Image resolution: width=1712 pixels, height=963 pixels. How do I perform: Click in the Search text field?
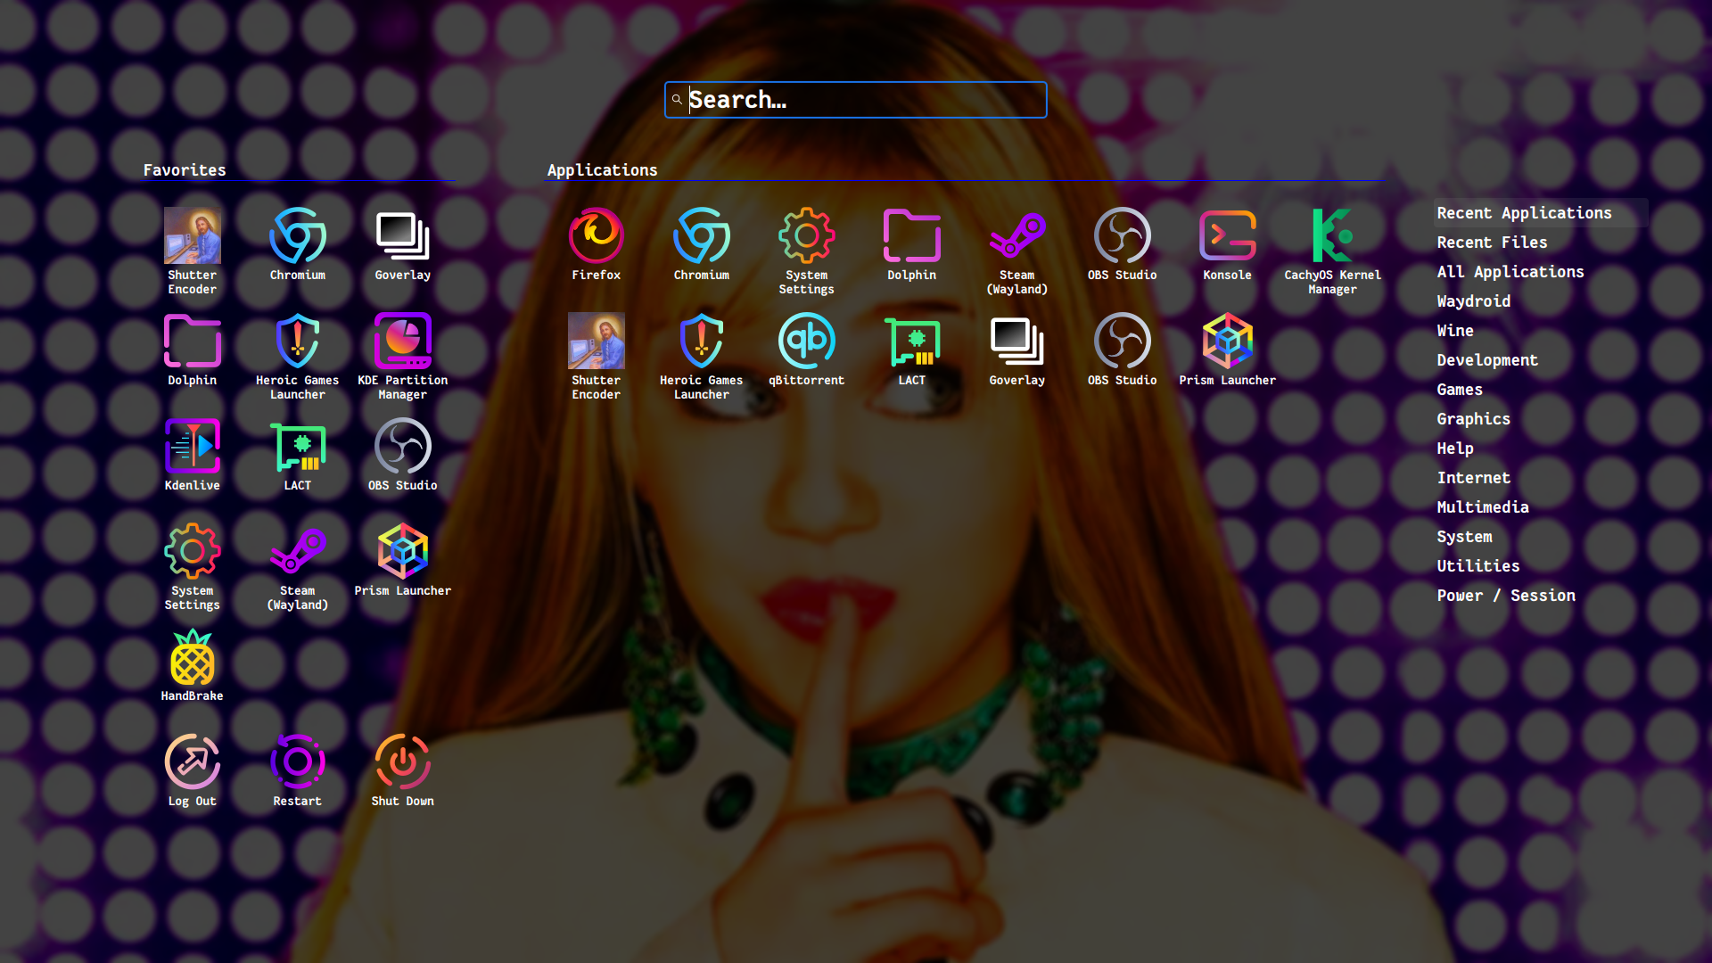[856, 100]
